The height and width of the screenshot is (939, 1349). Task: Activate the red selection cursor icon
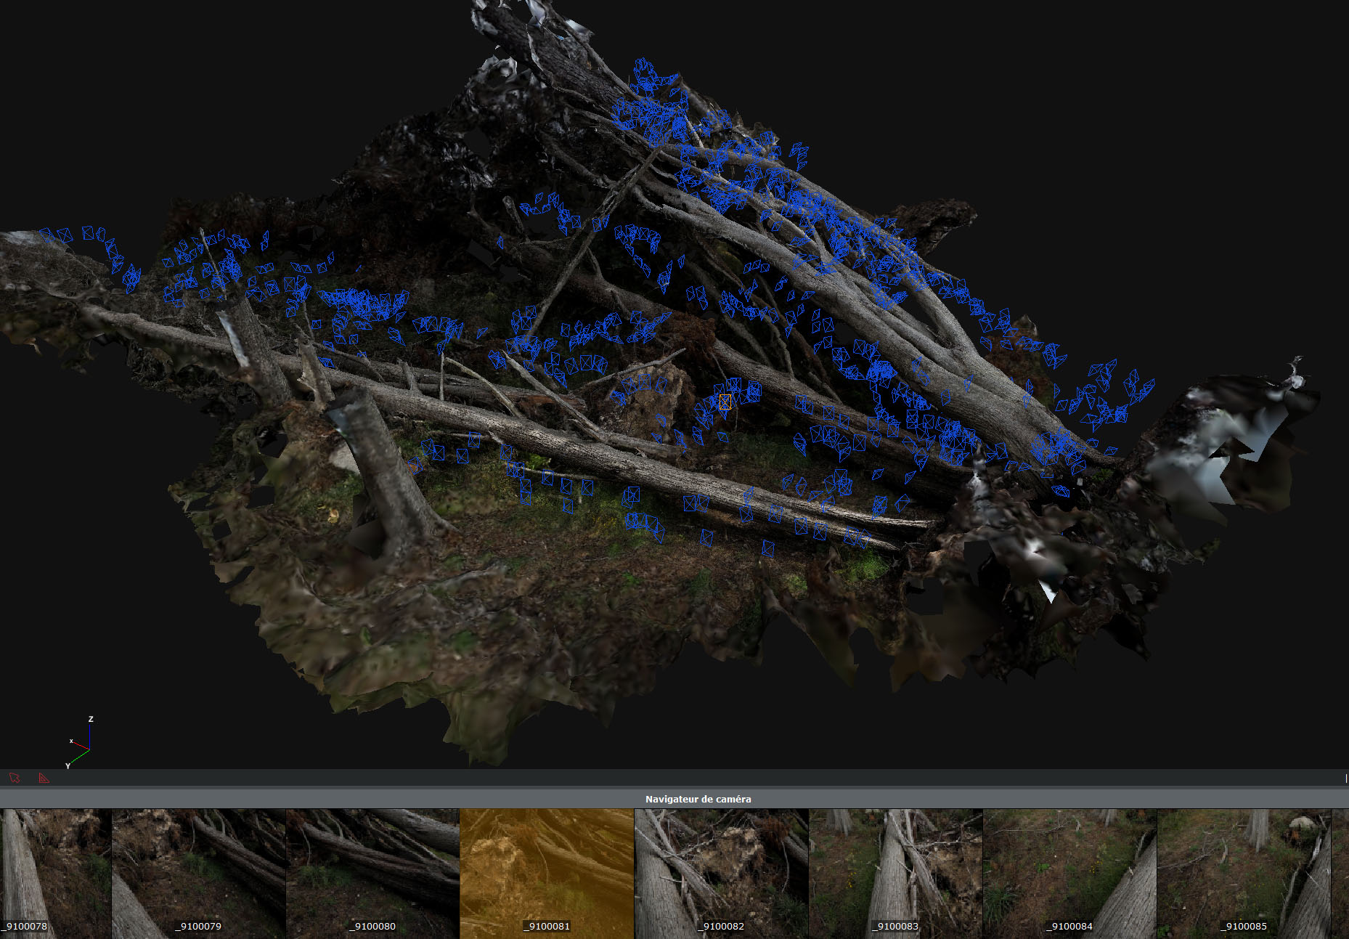click(x=15, y=778)
